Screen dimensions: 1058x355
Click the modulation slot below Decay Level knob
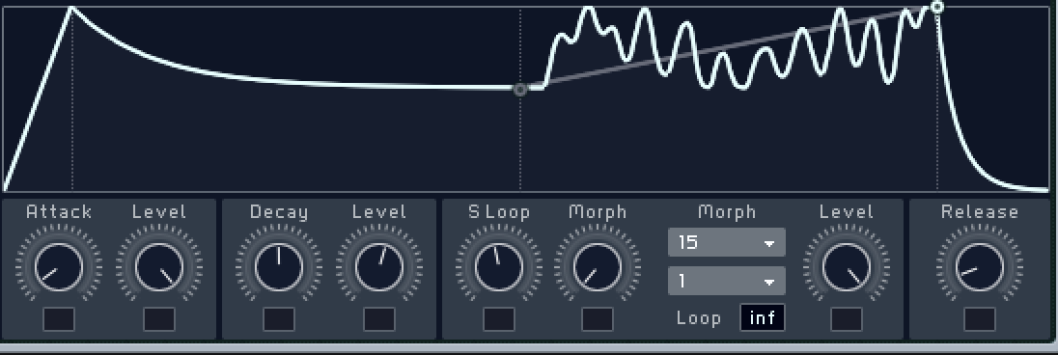[379, 319]
